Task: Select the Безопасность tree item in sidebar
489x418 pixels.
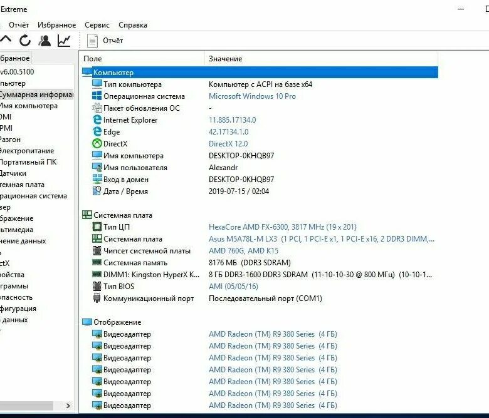Action: point(16,297)
